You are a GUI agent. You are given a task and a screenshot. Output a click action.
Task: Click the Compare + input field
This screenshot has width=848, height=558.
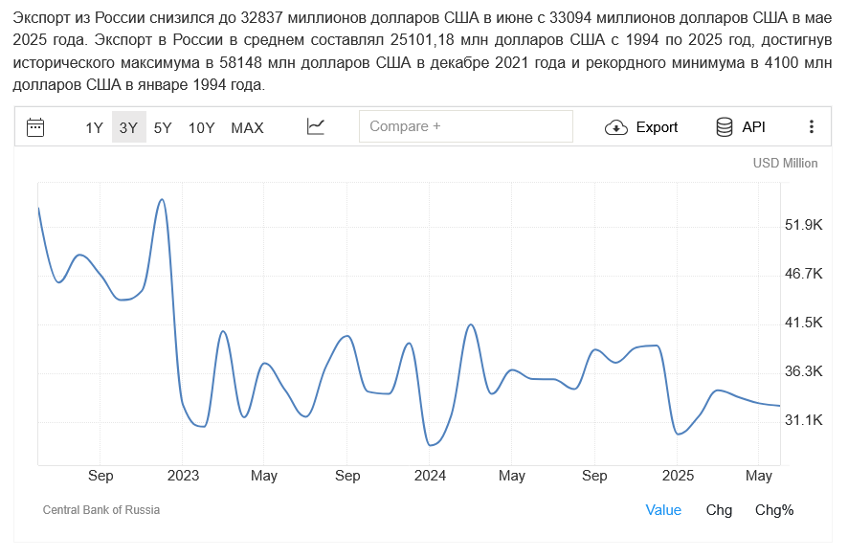465,126
